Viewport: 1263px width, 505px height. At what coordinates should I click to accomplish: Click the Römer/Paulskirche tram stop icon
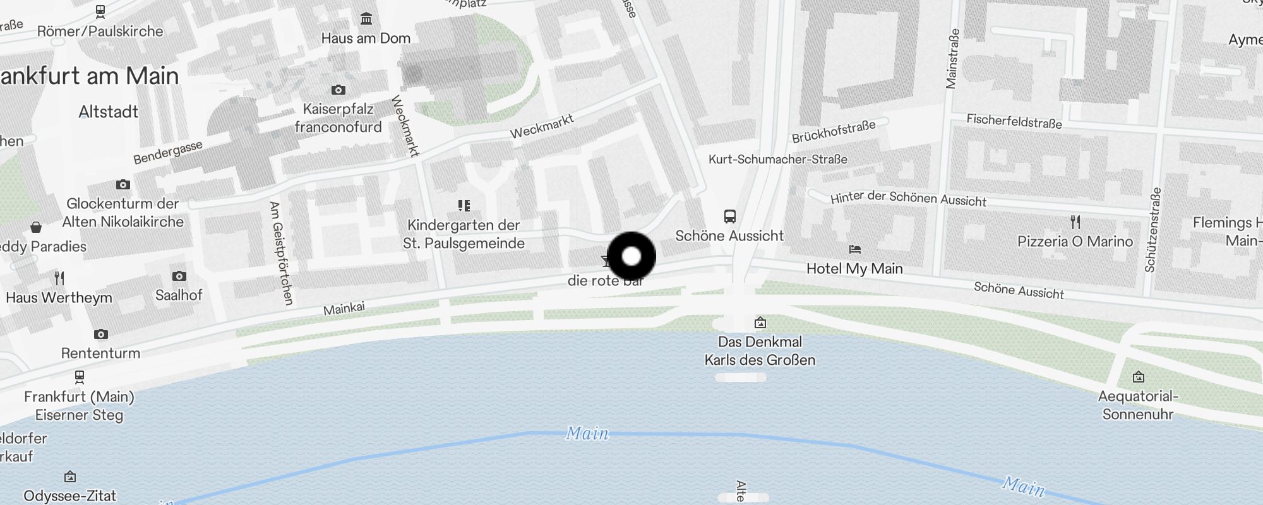coord(100,11)
